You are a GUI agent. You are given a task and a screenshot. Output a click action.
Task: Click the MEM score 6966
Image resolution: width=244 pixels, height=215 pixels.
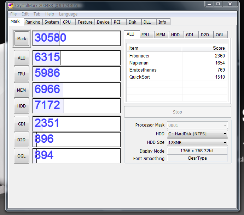pos(47,89)
